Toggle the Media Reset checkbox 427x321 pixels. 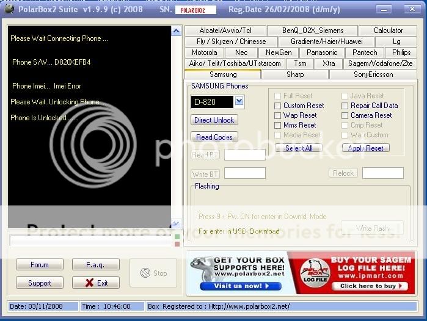[x=277, y=135]
